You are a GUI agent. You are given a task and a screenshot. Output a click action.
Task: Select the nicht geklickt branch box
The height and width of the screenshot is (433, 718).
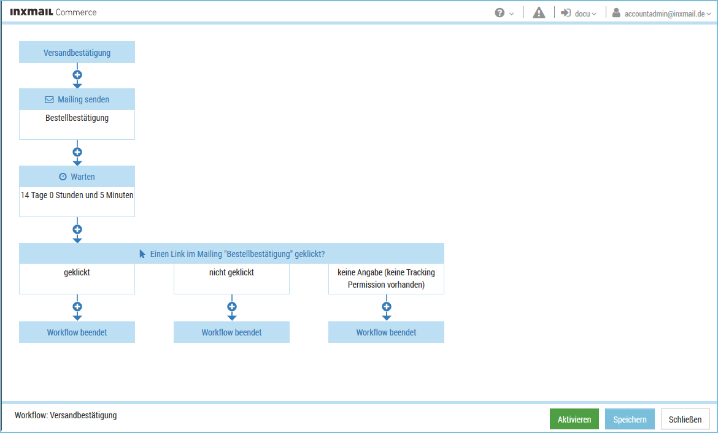point(232,278)
